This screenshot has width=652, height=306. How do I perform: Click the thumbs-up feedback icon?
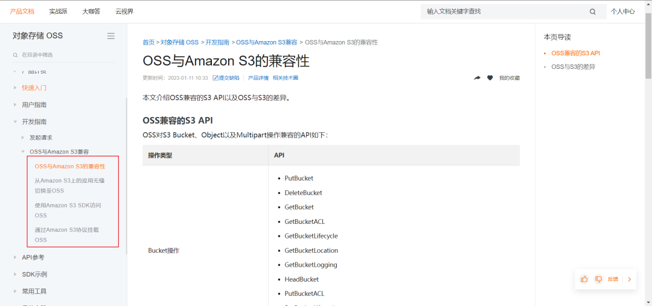(x=584, y=279)
